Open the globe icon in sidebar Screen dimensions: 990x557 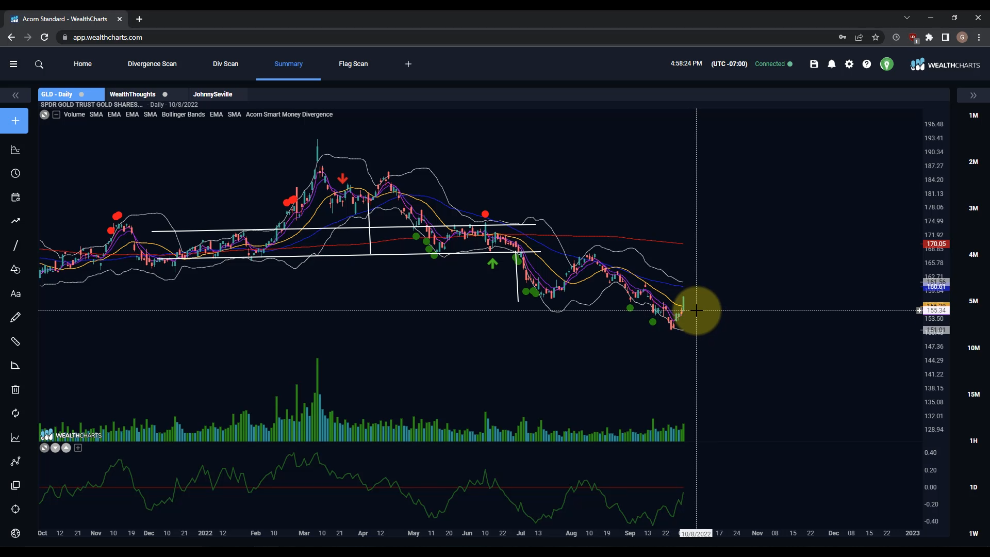[x=15, y=534]
